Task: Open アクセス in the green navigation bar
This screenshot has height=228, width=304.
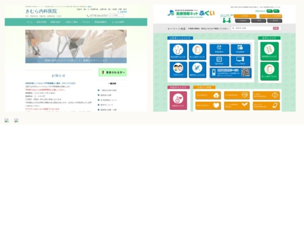Action: point(86,22)
